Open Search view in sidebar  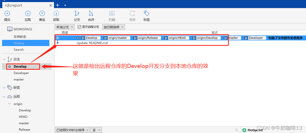(x=19, y=49)
